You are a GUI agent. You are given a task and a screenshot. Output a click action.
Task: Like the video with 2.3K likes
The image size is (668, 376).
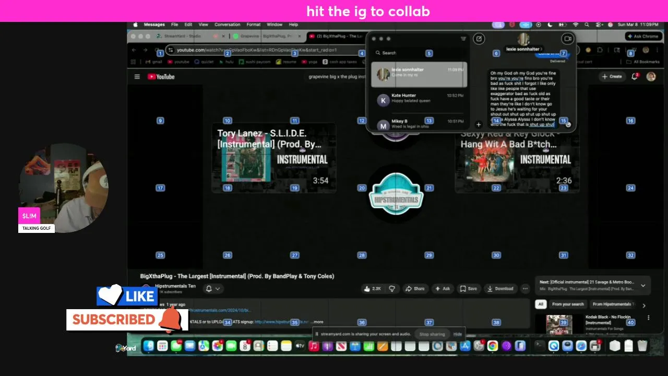tap(373, 289)
